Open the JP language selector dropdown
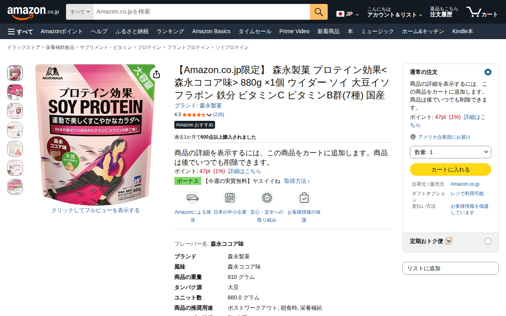The height and width of the screenshot is (316, 506). point(347,14)
